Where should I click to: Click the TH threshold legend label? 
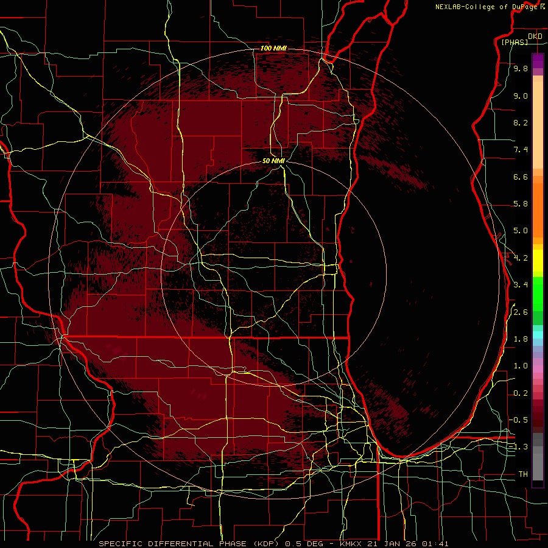pos(523,474)
